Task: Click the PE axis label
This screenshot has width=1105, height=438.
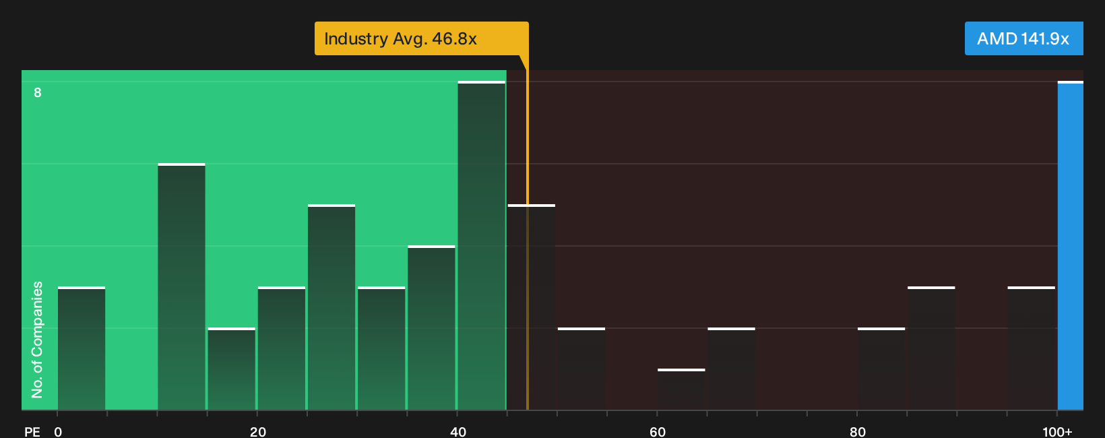Action: point(32,431)
